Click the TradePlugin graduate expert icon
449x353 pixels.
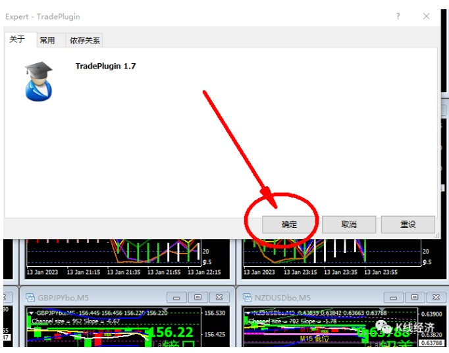38,81
